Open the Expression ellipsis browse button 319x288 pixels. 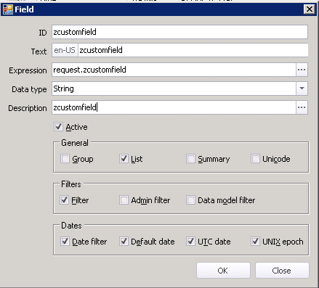[x=302, y=70]
